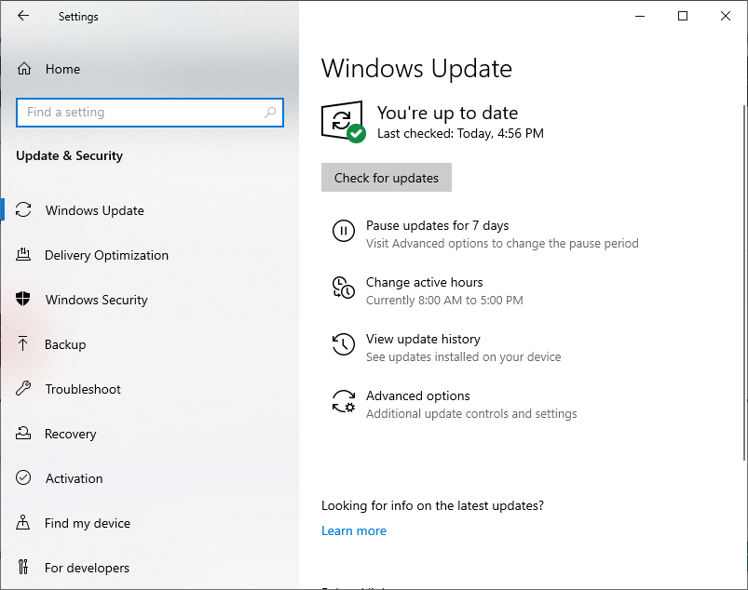Open Advanced options link
748x590 pixels.
(x=418, y=396)
